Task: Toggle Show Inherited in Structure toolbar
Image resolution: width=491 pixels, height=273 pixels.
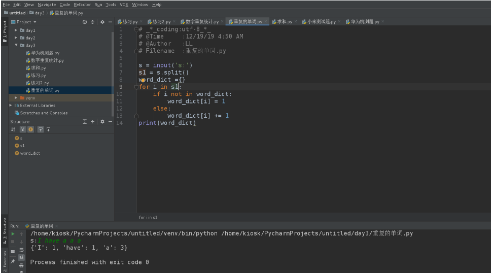Action: (22, 129)
